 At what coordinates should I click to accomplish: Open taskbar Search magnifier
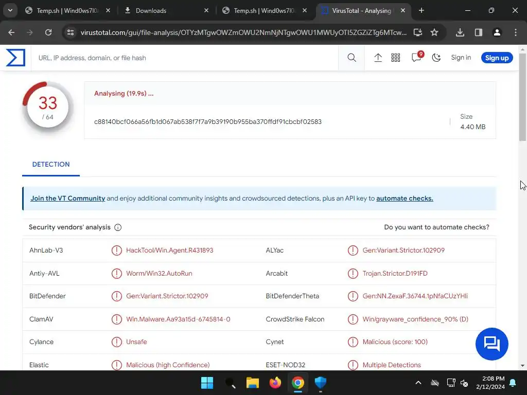230,383
